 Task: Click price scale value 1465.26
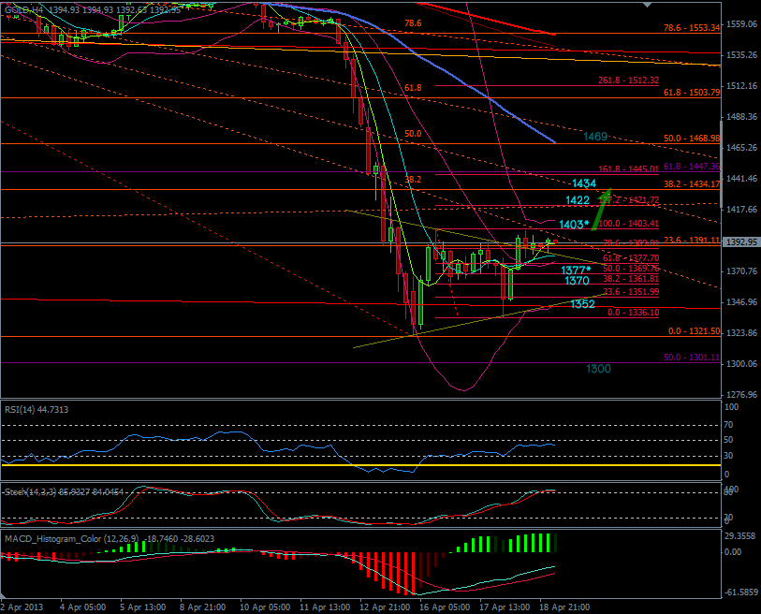(x=741, y=147)
